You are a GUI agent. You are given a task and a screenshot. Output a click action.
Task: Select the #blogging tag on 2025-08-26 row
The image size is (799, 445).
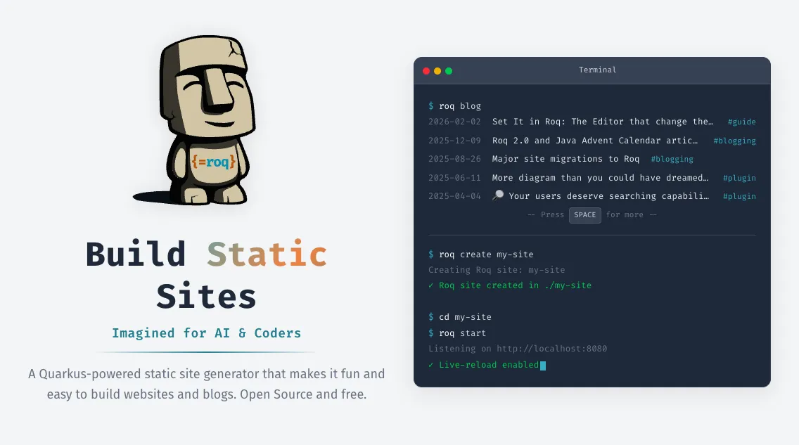click(672, 159)
